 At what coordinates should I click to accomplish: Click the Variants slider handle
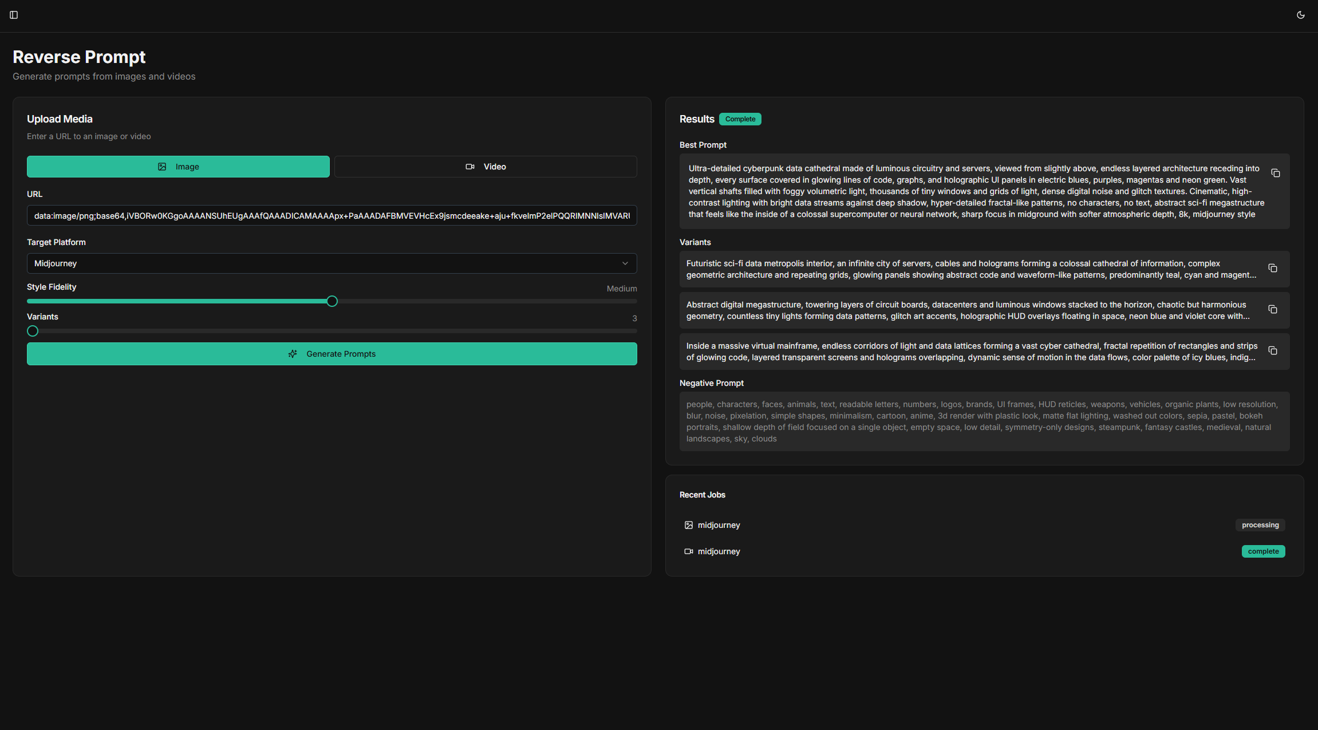pyautogui.click(x=32, y=330)
